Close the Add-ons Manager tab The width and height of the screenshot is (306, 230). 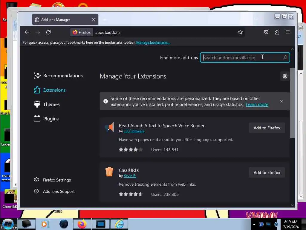pyautogui.click(x=94, y=19)
